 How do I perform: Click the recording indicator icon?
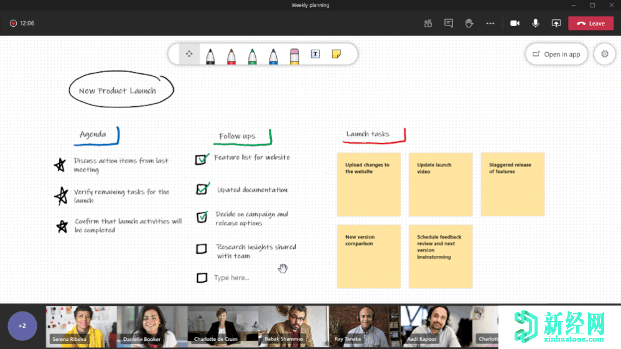click(x=13, y=24)
